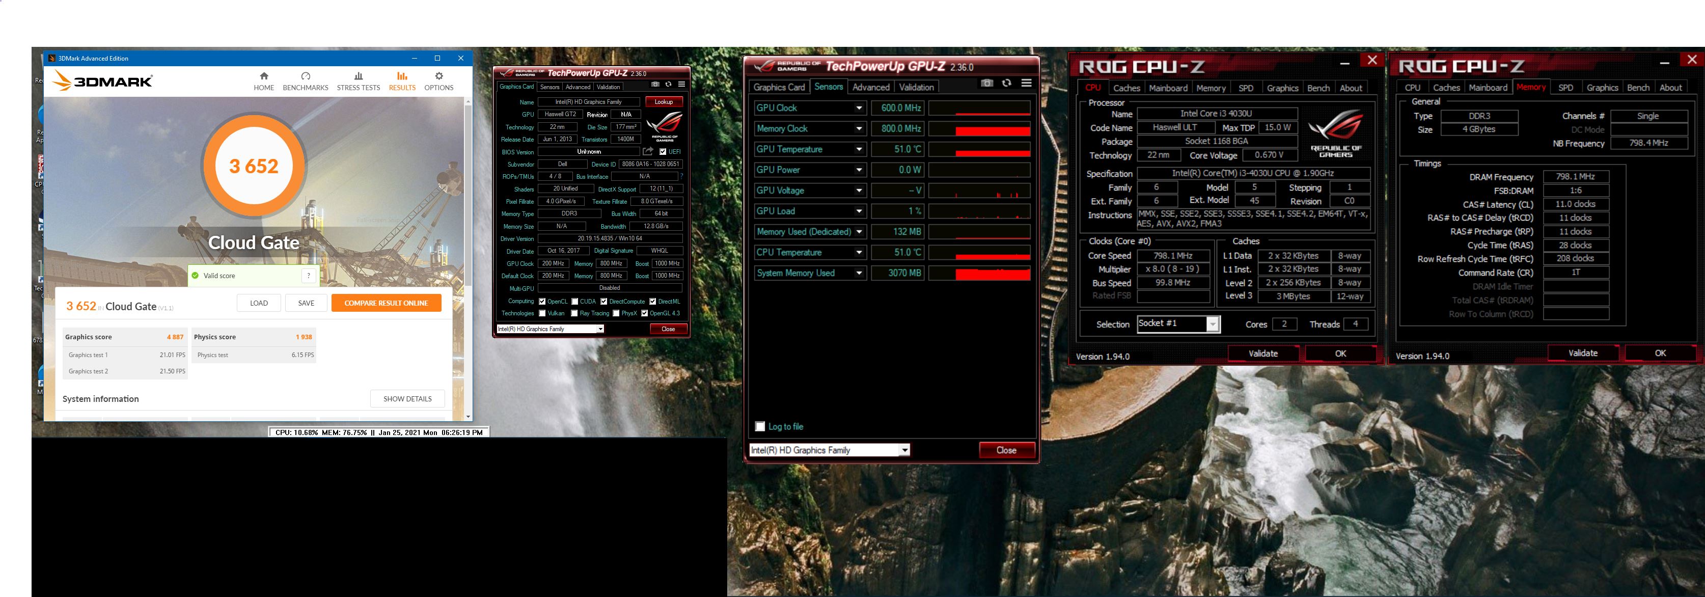Expand the System Memory Used dropdown
This screenshot has height=597, width=1705.
click(859, 273)
